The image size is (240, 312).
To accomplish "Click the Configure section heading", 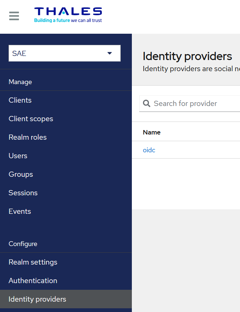I will [x=23, y=244].
